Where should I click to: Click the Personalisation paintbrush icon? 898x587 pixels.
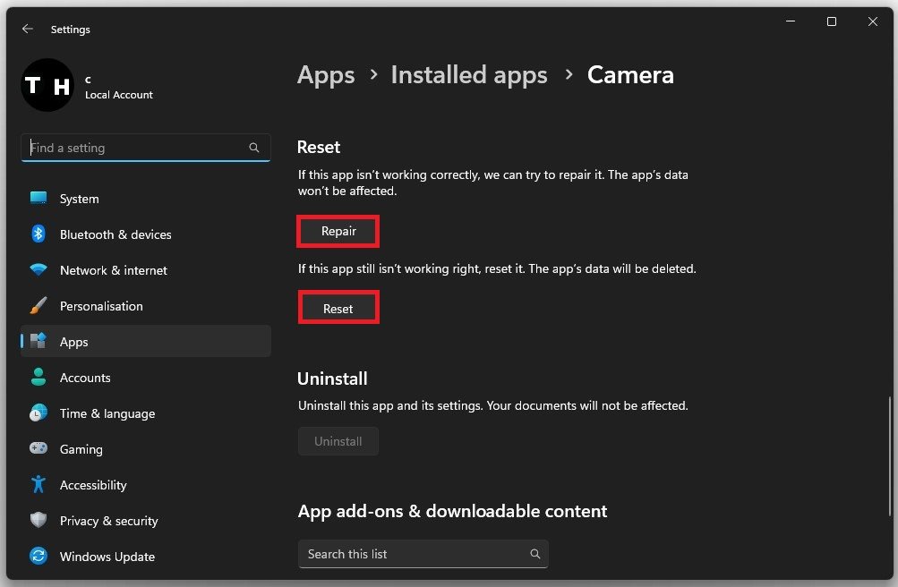(x=38, y=306)
